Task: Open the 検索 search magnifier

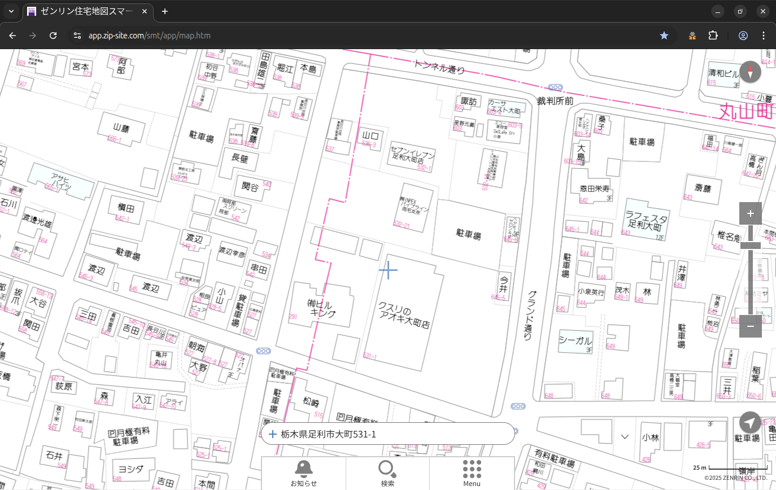Action: coord(387,473)
